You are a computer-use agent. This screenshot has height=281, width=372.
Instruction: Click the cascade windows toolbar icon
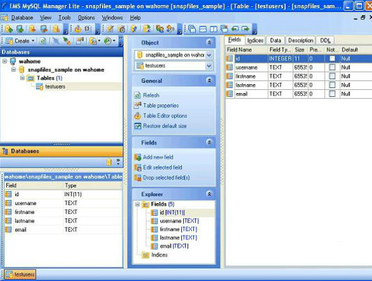(x=192, y=29)
